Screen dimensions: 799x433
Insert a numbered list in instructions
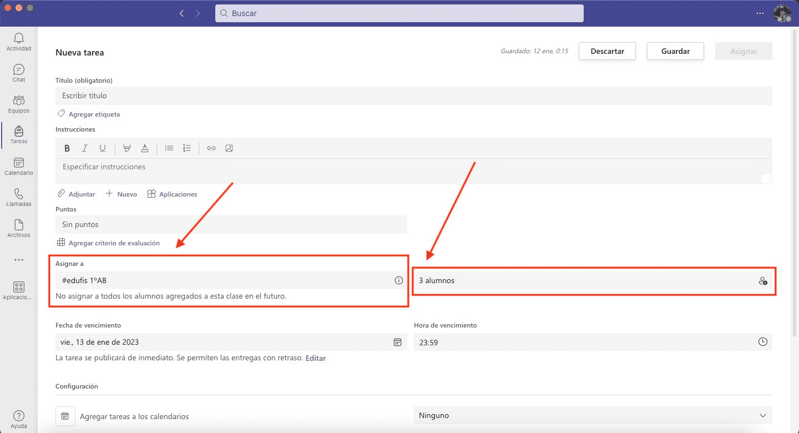187,148
